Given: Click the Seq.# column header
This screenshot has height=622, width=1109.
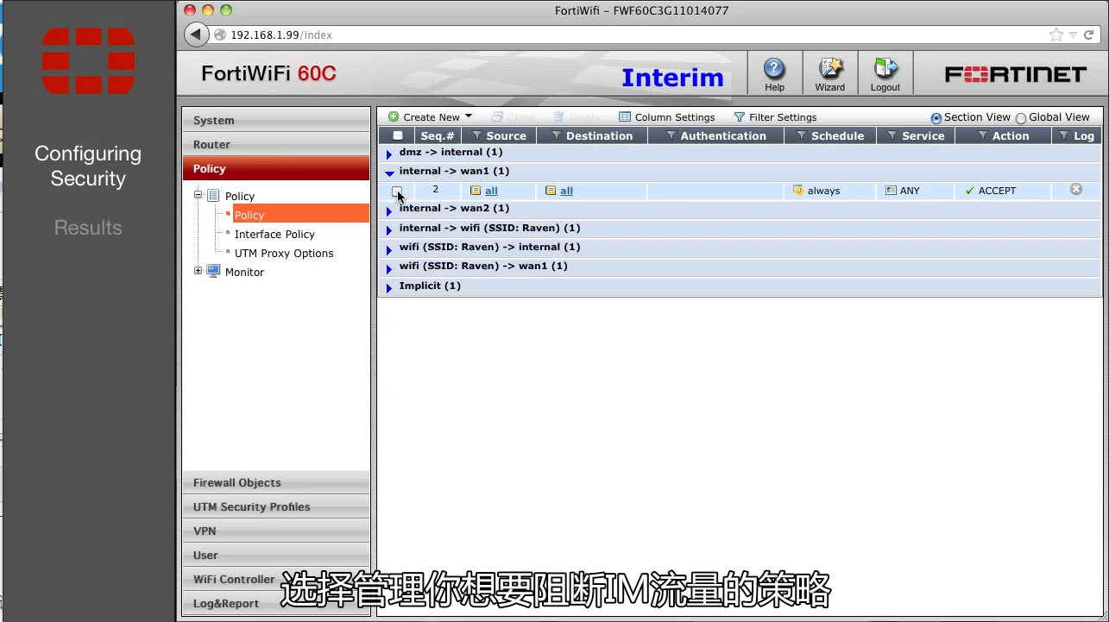Looking at the screenshot, I should [x=438, y=135].
